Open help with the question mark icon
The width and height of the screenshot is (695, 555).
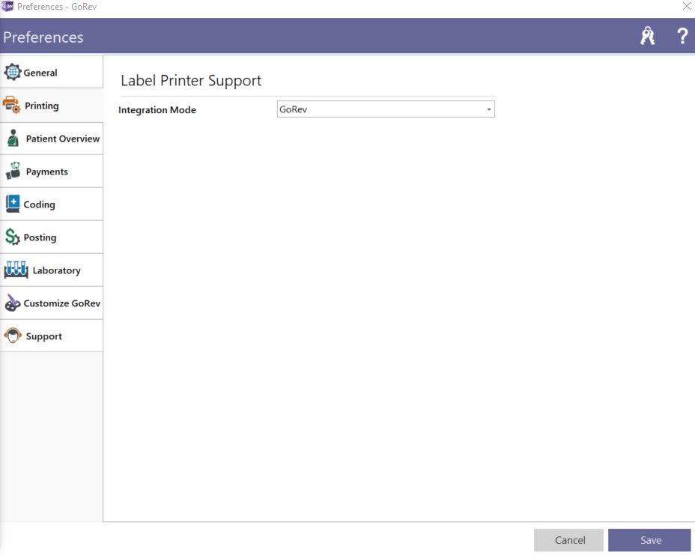pyautogui.click(x=682, y=37)
